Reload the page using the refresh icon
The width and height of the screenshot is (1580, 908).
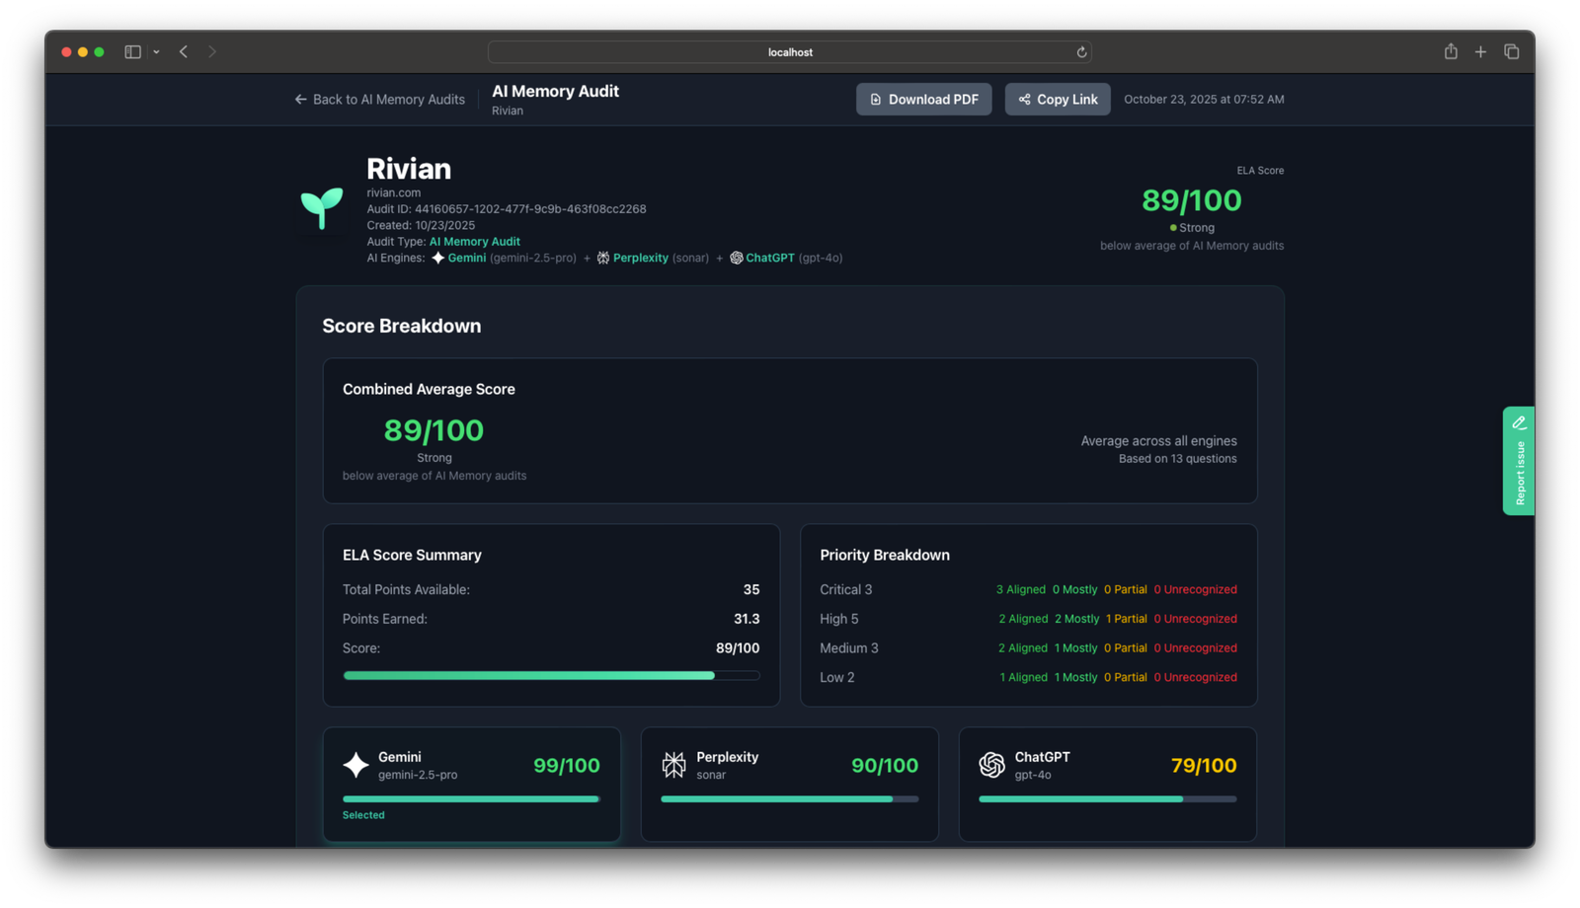tap(1081, 52)
